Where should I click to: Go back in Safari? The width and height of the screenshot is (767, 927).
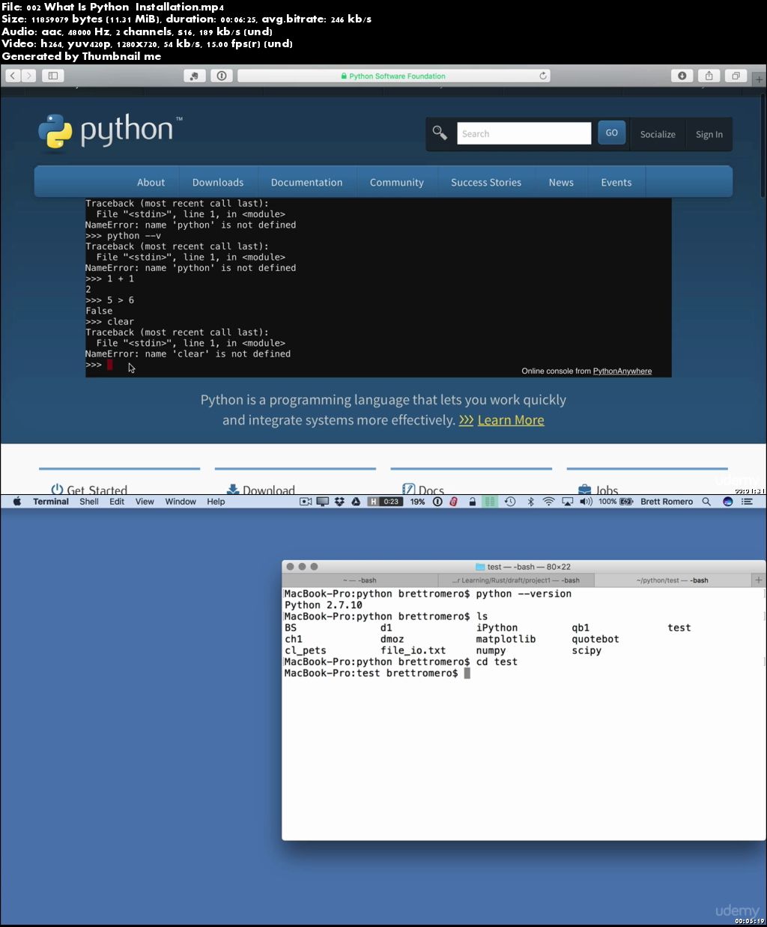[13, 76]
